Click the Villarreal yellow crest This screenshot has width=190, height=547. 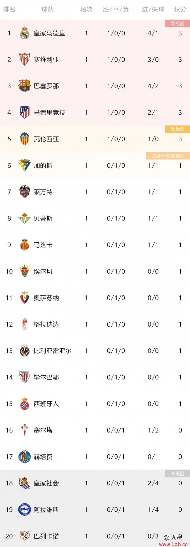pyautogui.click(x=25, y=351)
